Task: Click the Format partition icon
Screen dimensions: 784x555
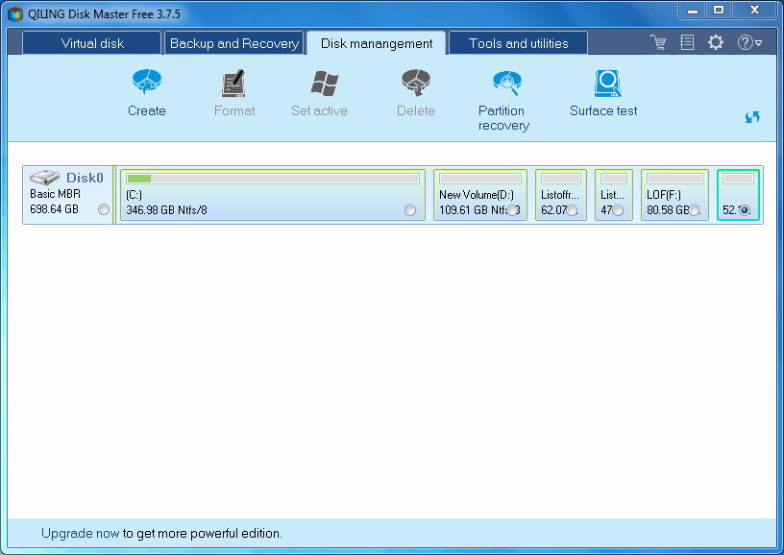Action: click(x=233, y=83)
